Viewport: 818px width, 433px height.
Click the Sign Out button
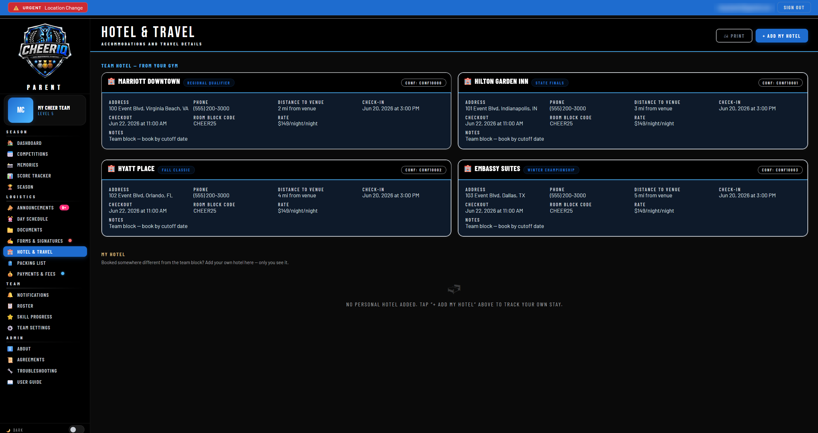coord(794,8)
